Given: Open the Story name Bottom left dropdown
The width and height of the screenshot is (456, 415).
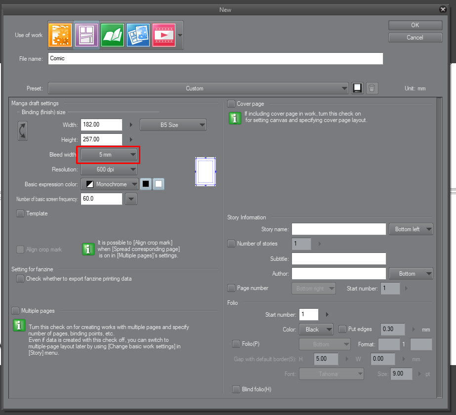Looking at the screenshot, I should (x=411, y=229).
